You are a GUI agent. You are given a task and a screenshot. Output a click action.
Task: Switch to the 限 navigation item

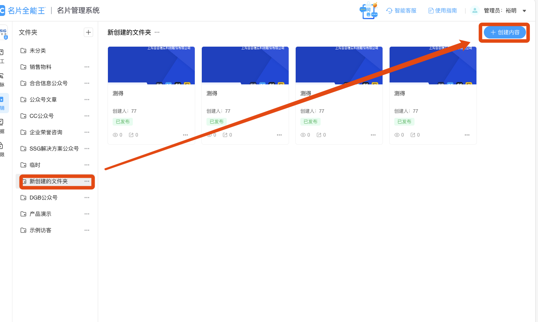2,150
